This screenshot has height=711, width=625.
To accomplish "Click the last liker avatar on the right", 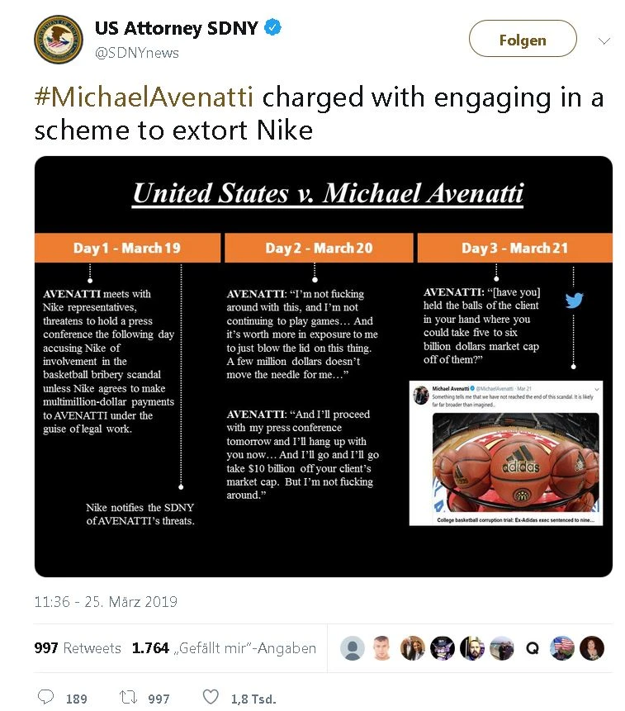I will [x=592, y=648].
